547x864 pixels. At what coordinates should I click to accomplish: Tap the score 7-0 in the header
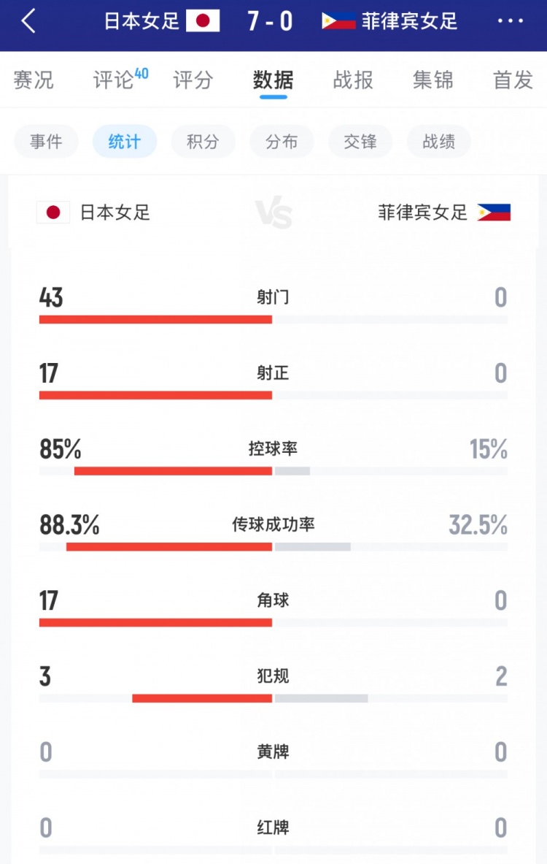point(268,21)
